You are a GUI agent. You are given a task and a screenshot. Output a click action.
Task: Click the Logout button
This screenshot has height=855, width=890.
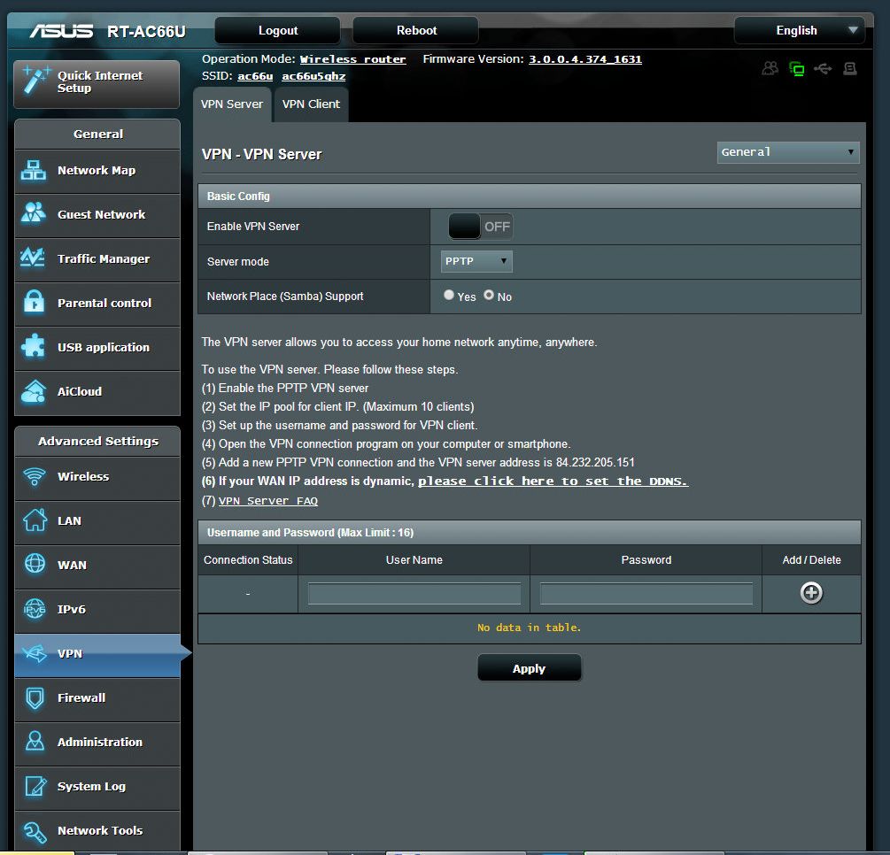[x=277, y=31]
